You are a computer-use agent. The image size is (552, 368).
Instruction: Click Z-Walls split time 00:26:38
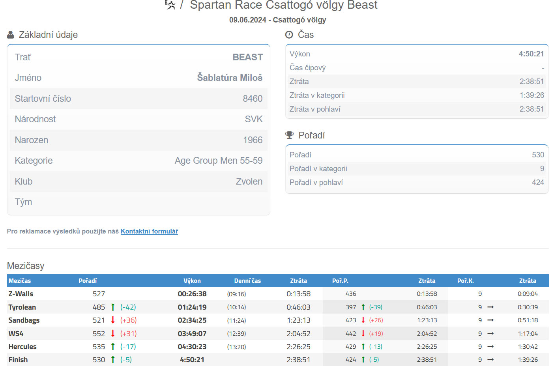192,294
